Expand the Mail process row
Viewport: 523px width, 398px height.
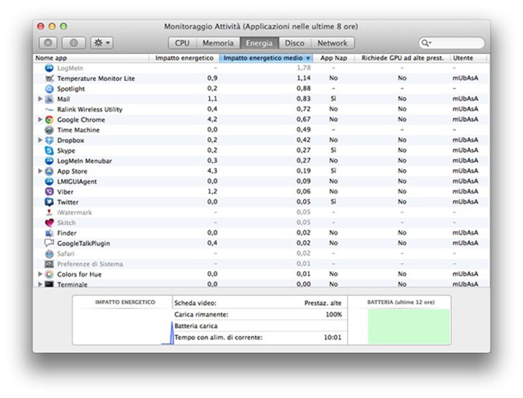click(x=40, y=99)
